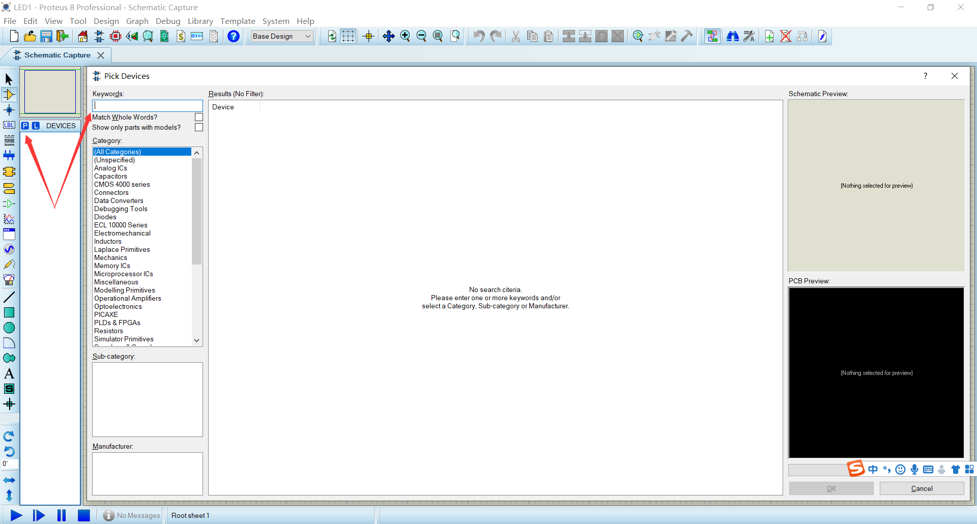Open the Debug menu
Screen dimensions: 977x524
168,21
